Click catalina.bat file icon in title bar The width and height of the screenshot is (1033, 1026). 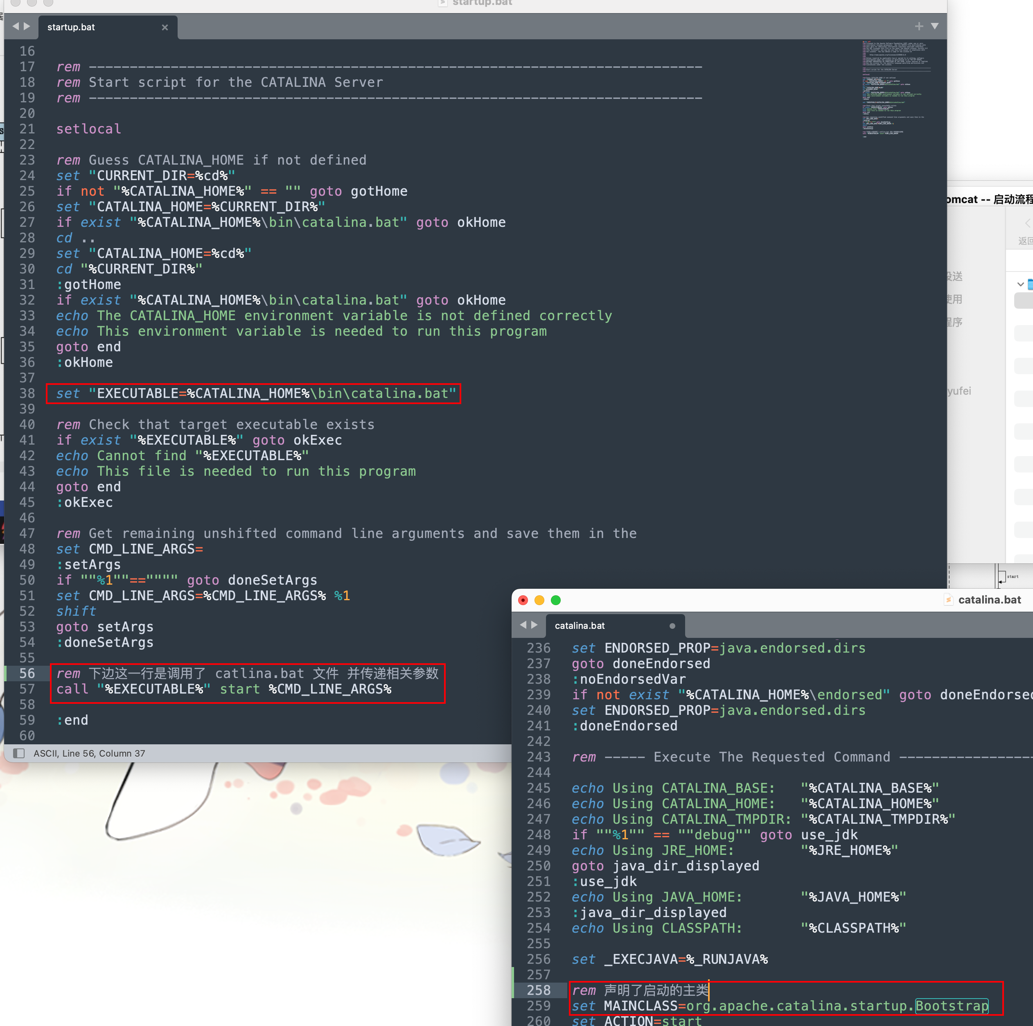[948, 600]
